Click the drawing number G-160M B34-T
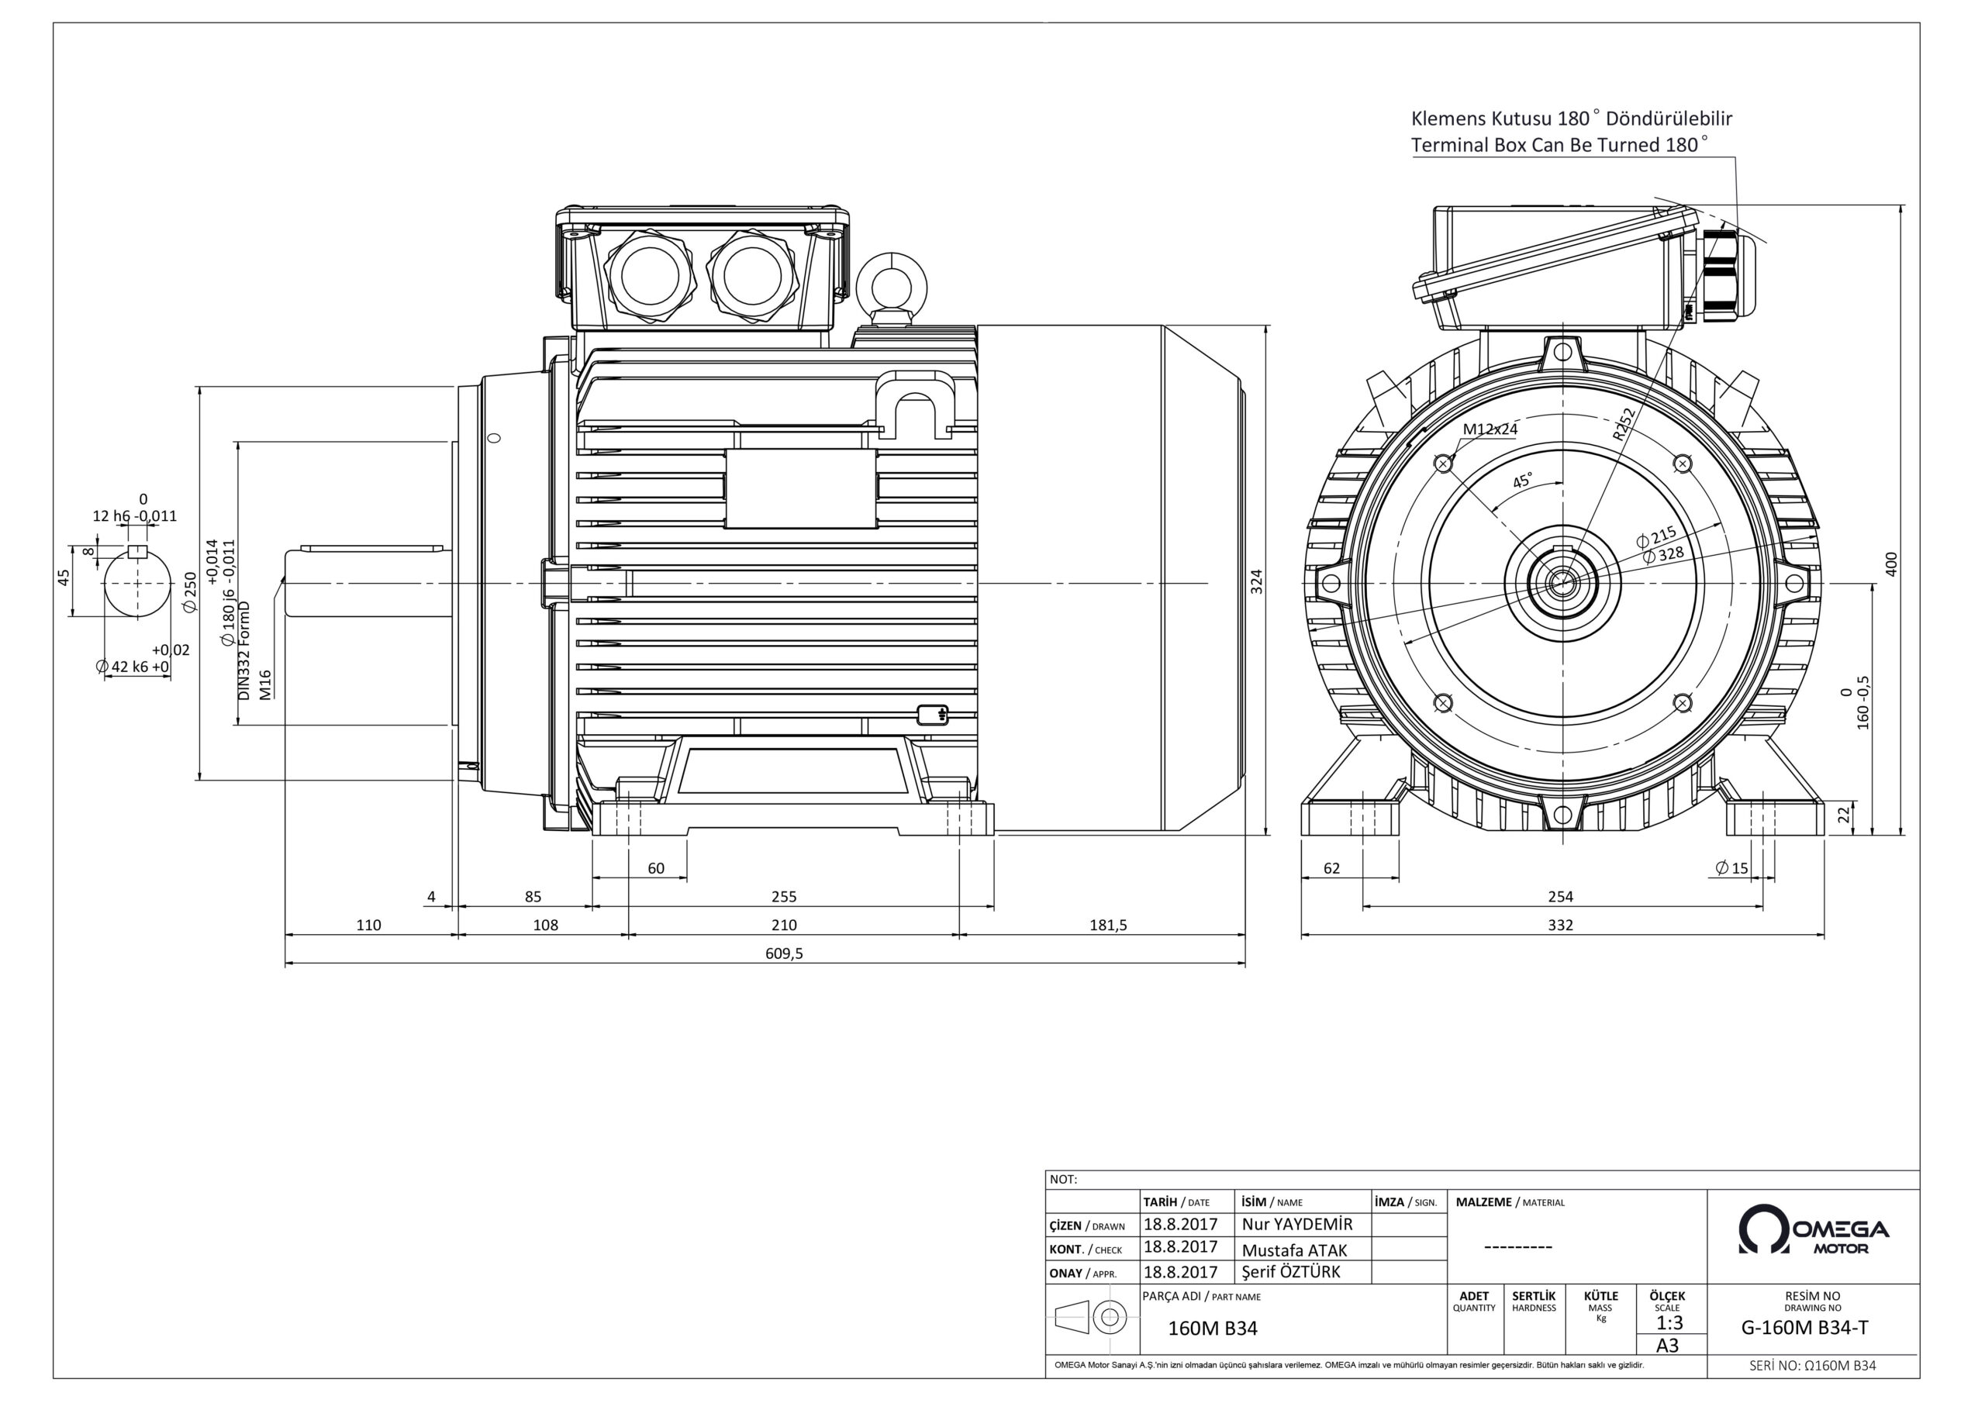The image size is (1985, 1403). (1804, 1329)
